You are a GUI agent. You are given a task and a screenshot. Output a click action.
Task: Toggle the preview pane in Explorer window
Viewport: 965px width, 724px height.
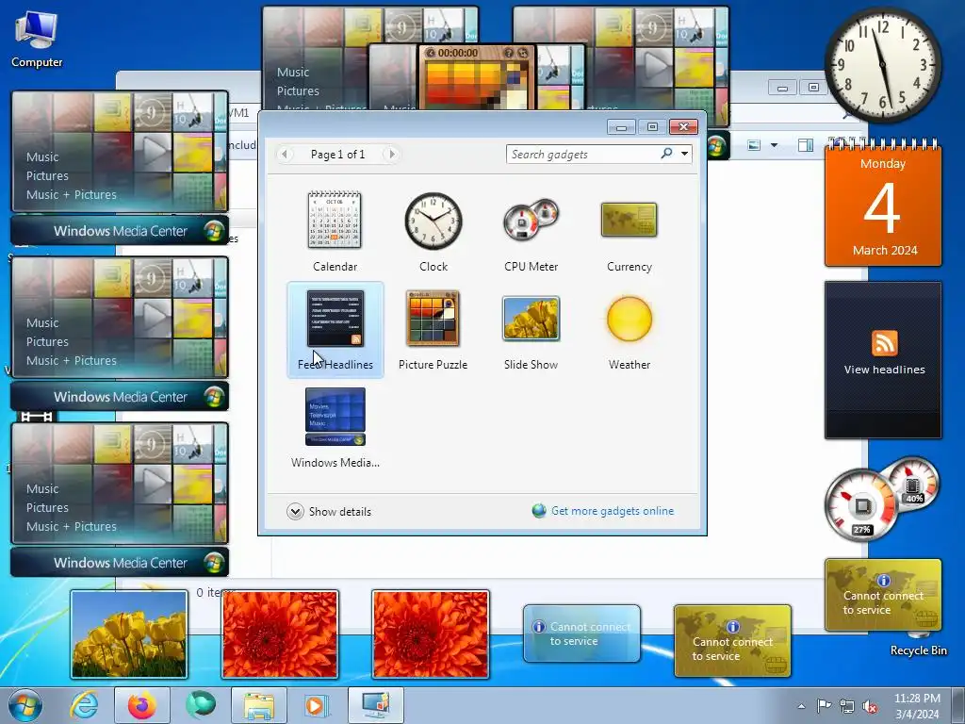pos(805,145)
